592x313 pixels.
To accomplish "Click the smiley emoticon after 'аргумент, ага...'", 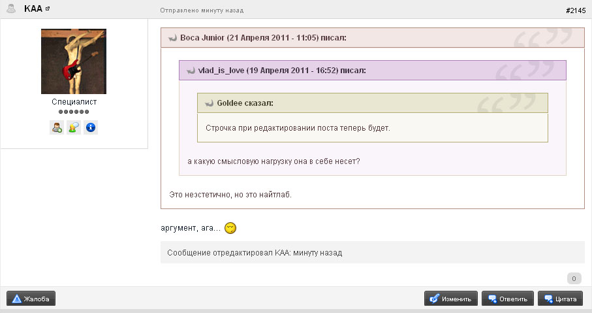I will (230, 228).
